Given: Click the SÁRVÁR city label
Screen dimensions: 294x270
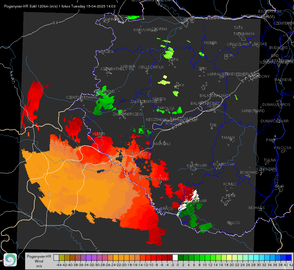Looking at the screenshot, I should pos(128,67).
